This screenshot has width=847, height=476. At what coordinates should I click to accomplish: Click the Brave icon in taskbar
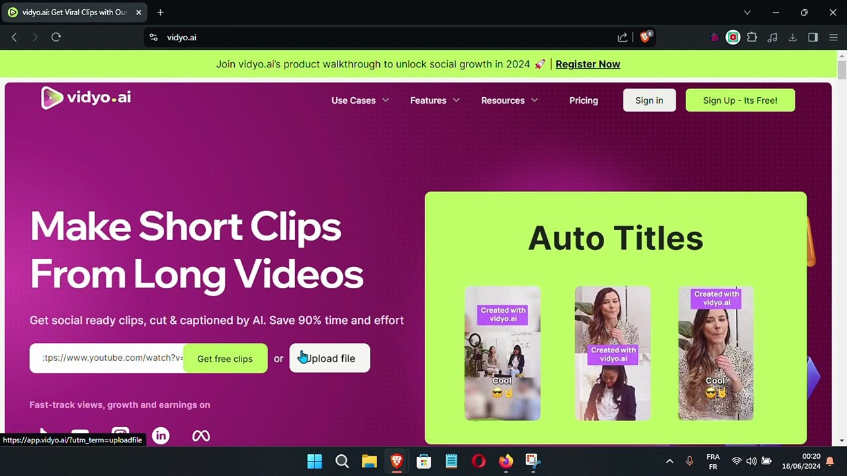pyautogui.click(x=396, y=461)
